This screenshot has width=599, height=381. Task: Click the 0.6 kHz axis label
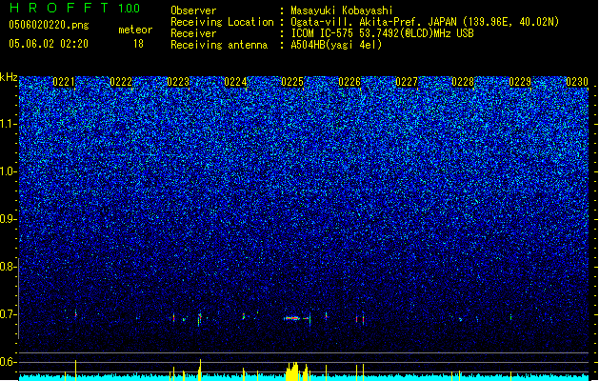pos(9,362)
